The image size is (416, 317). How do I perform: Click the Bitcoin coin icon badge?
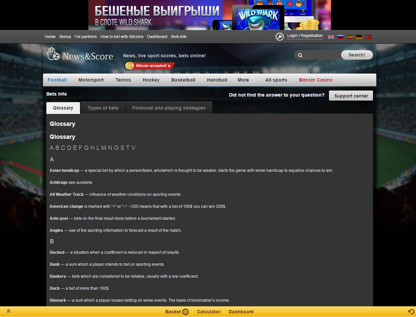coord(130,66)
